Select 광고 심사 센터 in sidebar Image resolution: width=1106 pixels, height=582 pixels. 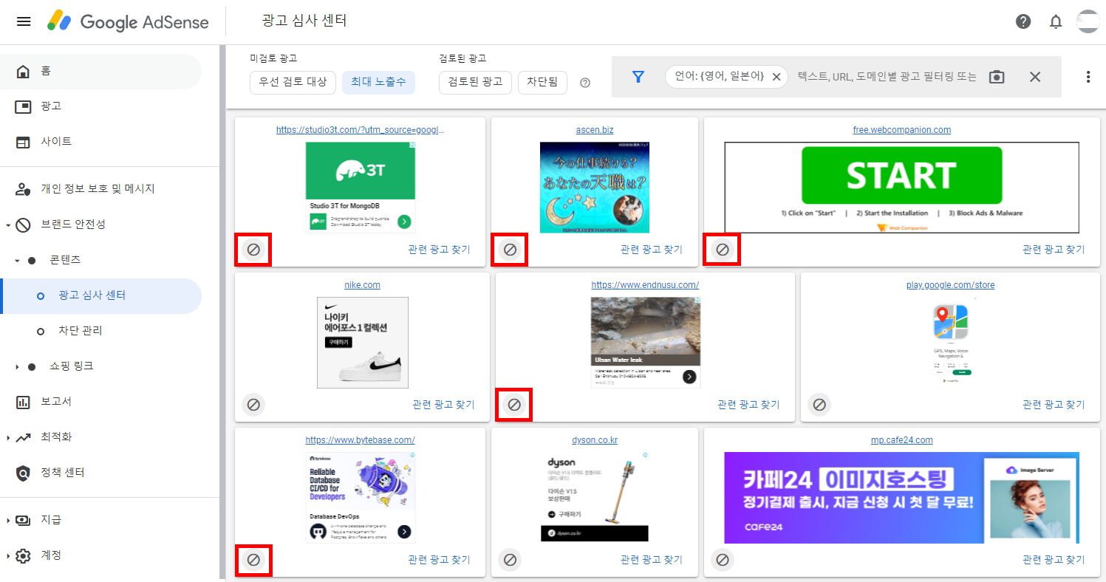coord(100,295)
